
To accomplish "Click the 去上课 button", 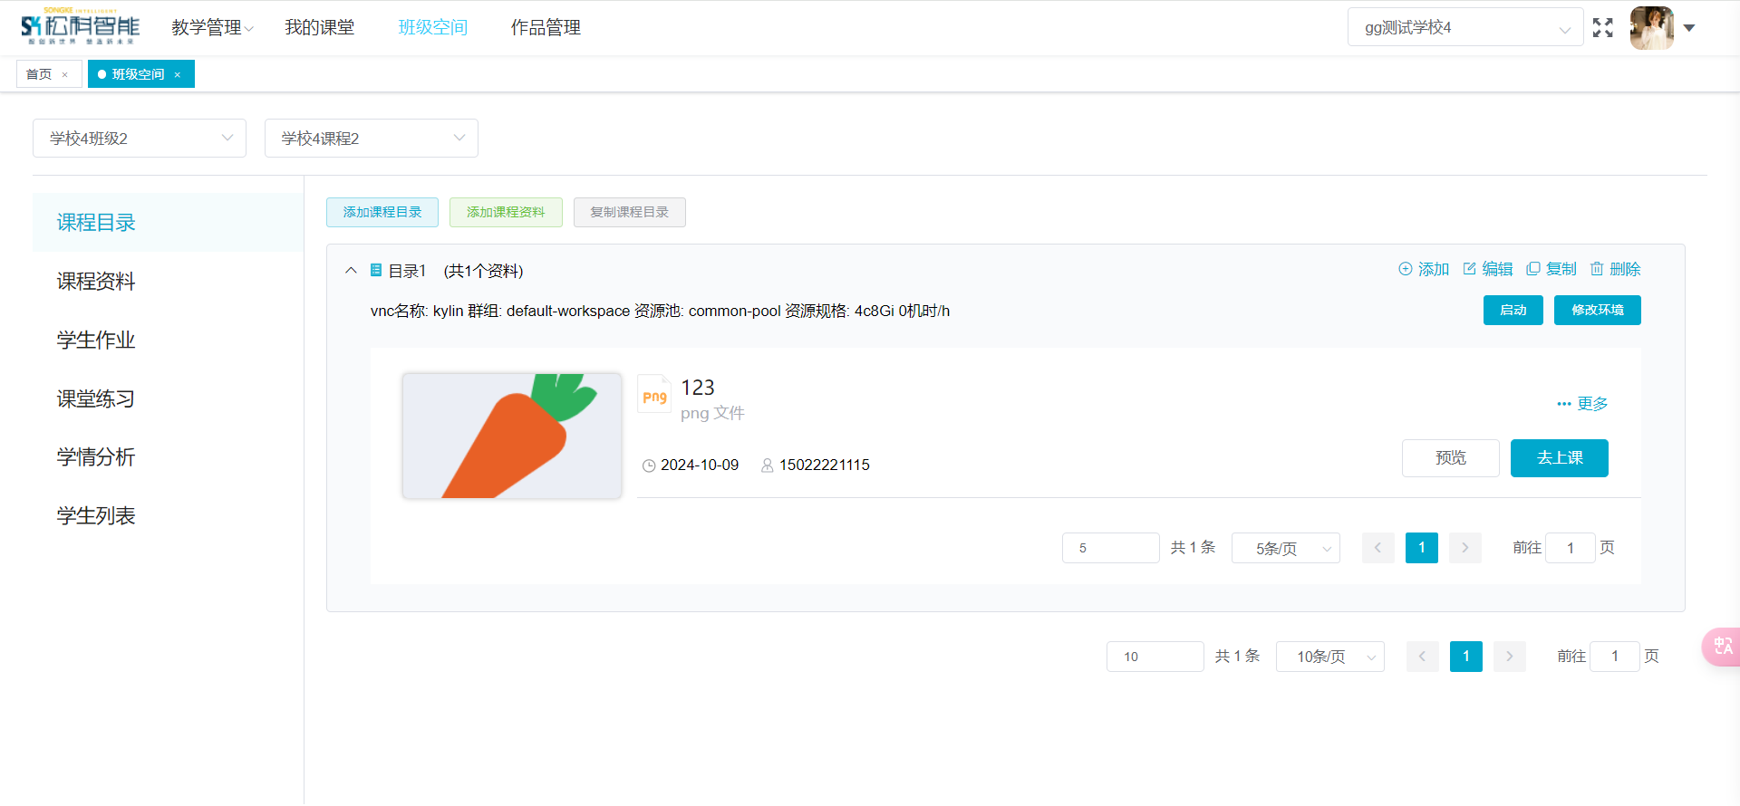I will tap(1559, 458).
